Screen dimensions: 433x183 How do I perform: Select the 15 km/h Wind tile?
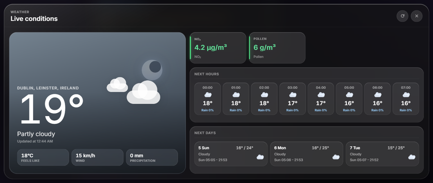click(97, 157)
